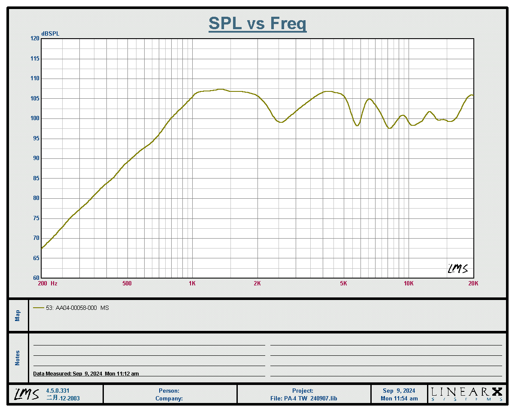Click the 1K frequency axis label
Viewport: 515px width, 412px height.
point(192,283)
